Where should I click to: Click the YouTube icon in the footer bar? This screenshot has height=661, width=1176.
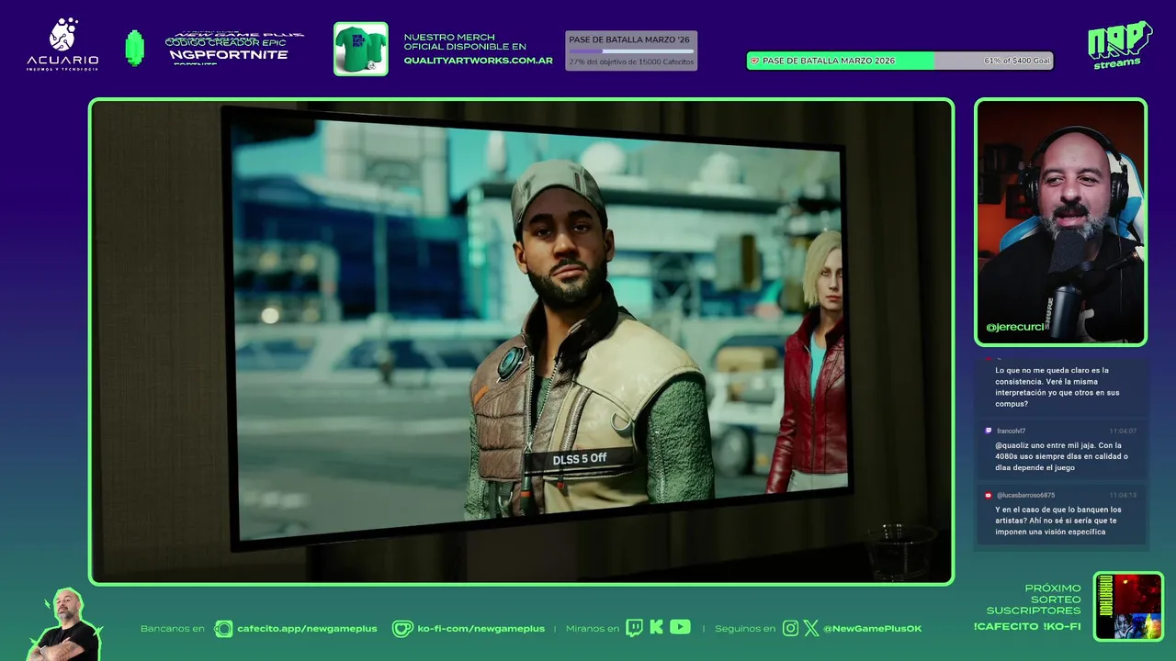(x=680, y=628)
